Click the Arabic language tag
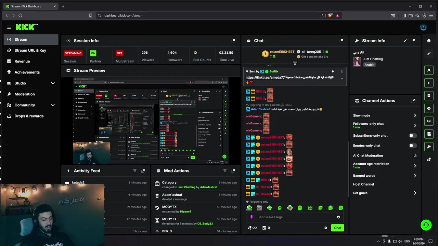 [369, 65]
